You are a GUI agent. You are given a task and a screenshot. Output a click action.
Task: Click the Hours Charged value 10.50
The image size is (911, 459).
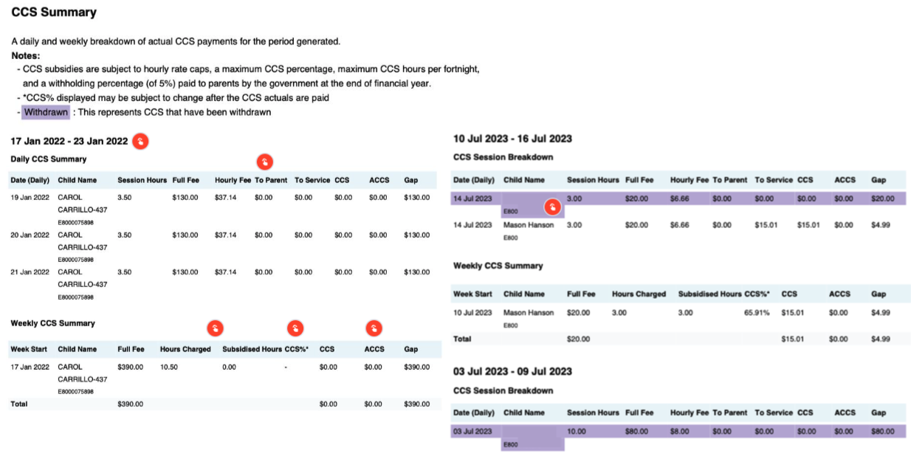tap(169, 367)
